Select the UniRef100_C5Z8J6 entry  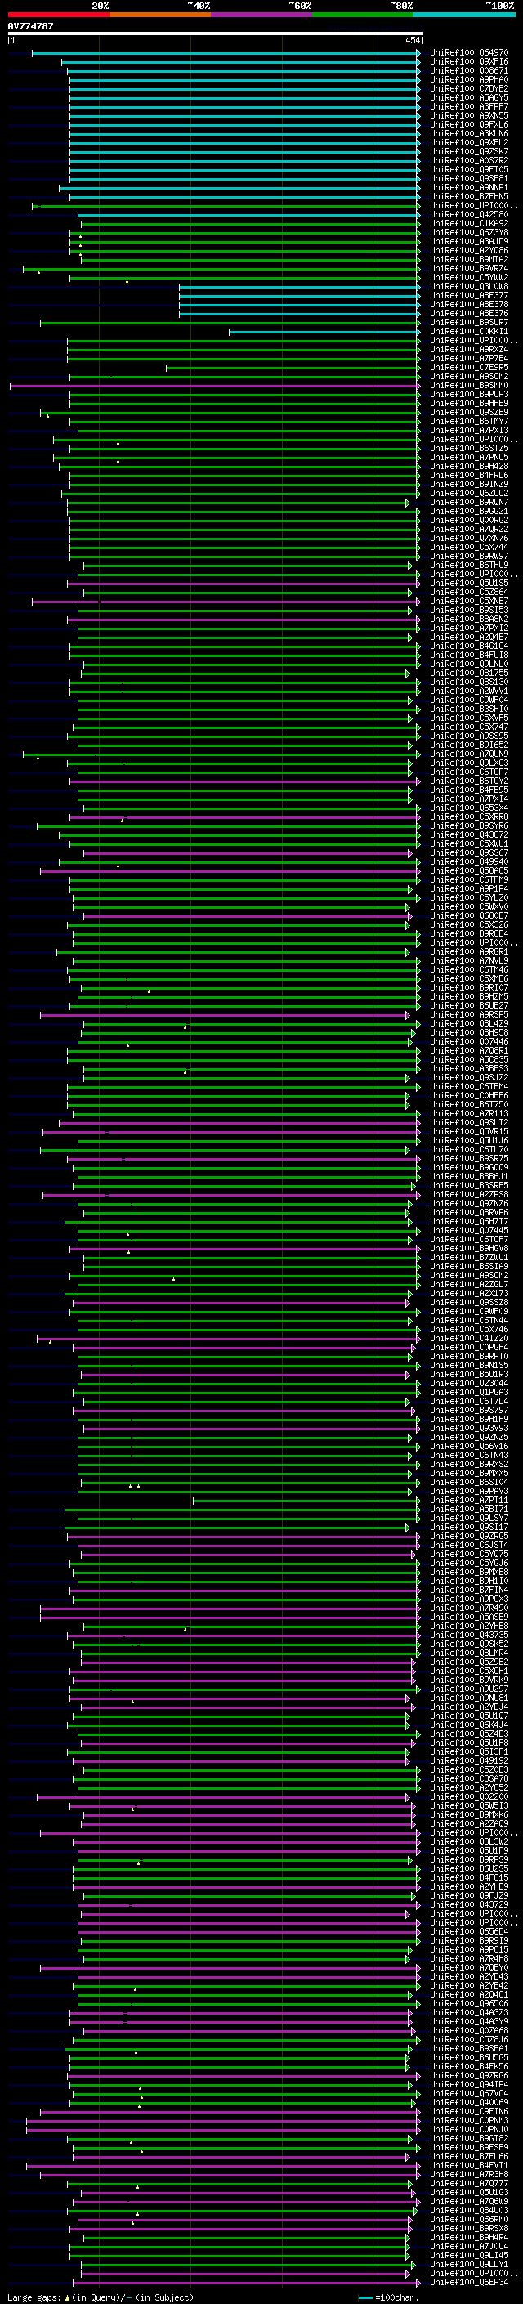pos(469,2040)
